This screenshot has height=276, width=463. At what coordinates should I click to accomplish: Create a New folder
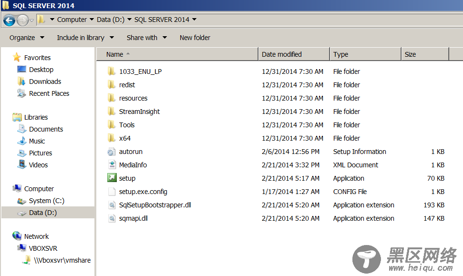pyautogui.click(x=195, y=38)
